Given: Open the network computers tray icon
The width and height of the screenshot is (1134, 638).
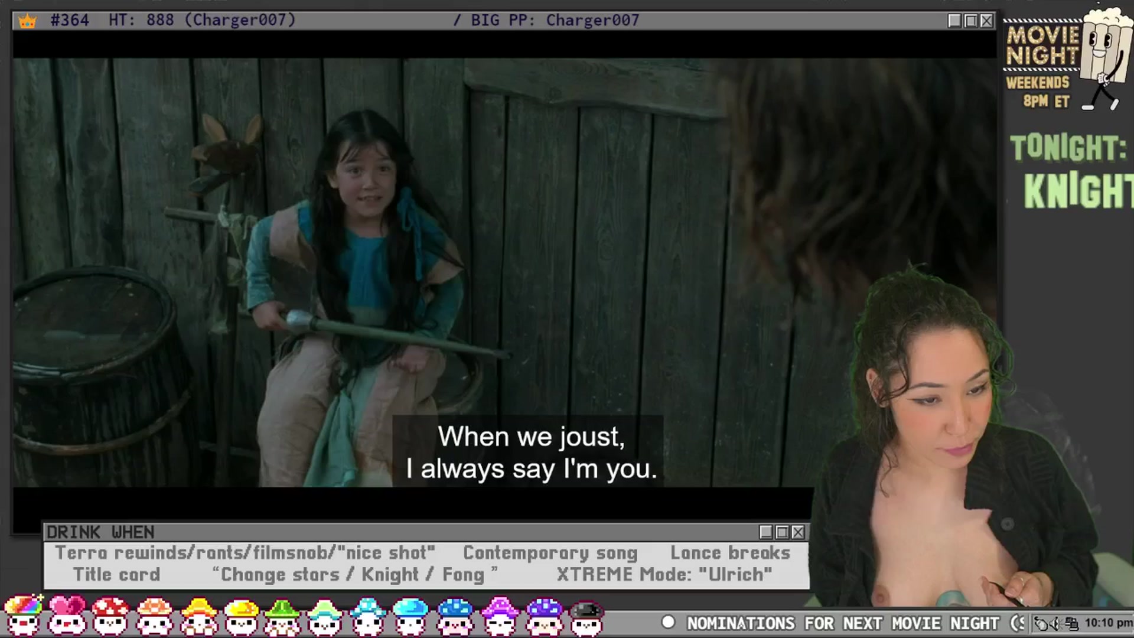Looking at the screenshot, I should click(x=1071, y=623).
